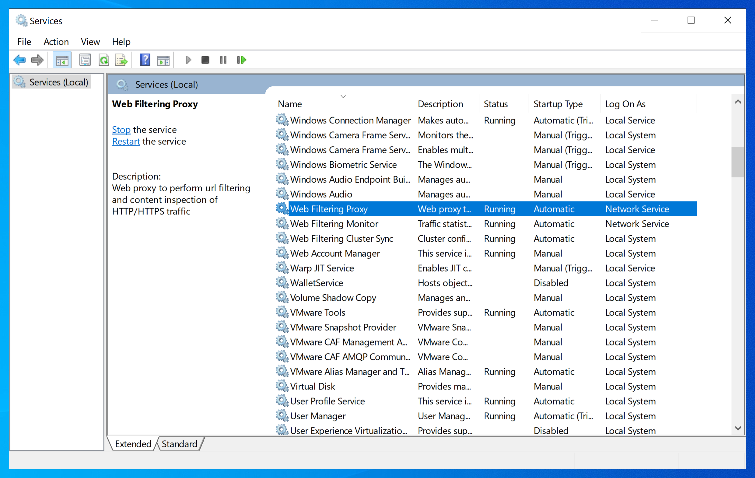The height and width of the screenshot is (478, 755).
Task: Click the Stop Service square icon
Action: tap(205, 60)
